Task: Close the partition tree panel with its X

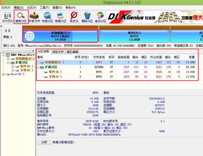Action: point(33,51)
